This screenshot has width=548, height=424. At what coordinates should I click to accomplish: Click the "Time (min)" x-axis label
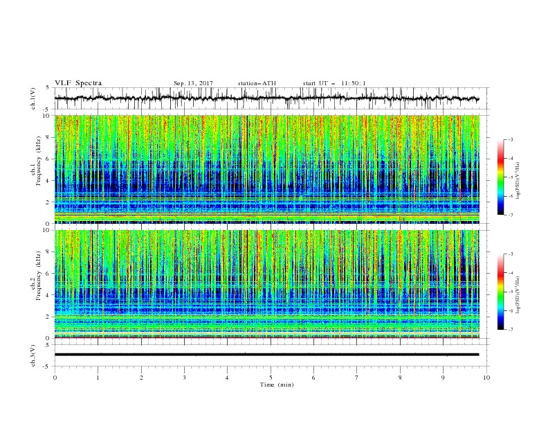277,385
